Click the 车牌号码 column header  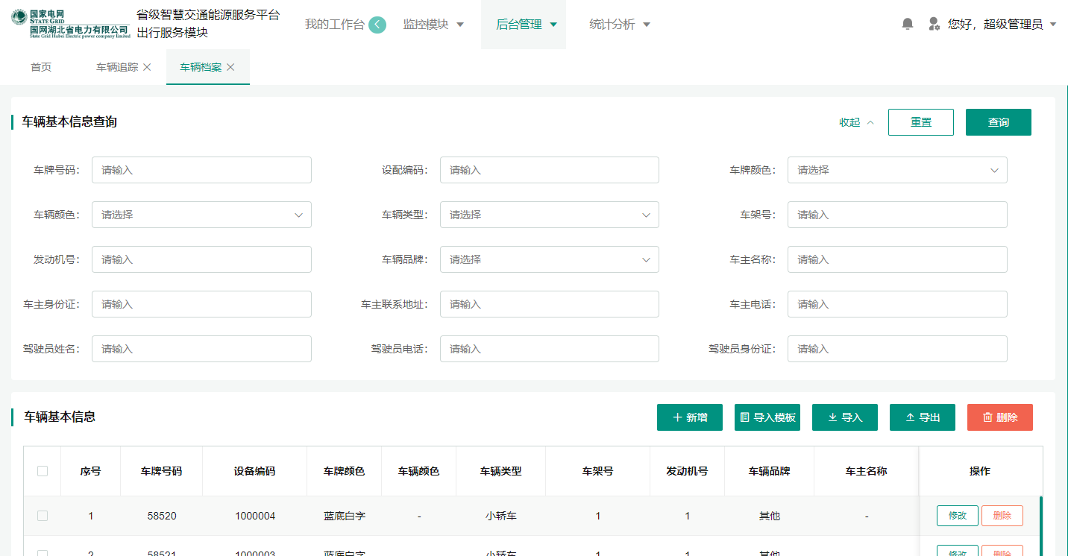click(x=161, y=471)
